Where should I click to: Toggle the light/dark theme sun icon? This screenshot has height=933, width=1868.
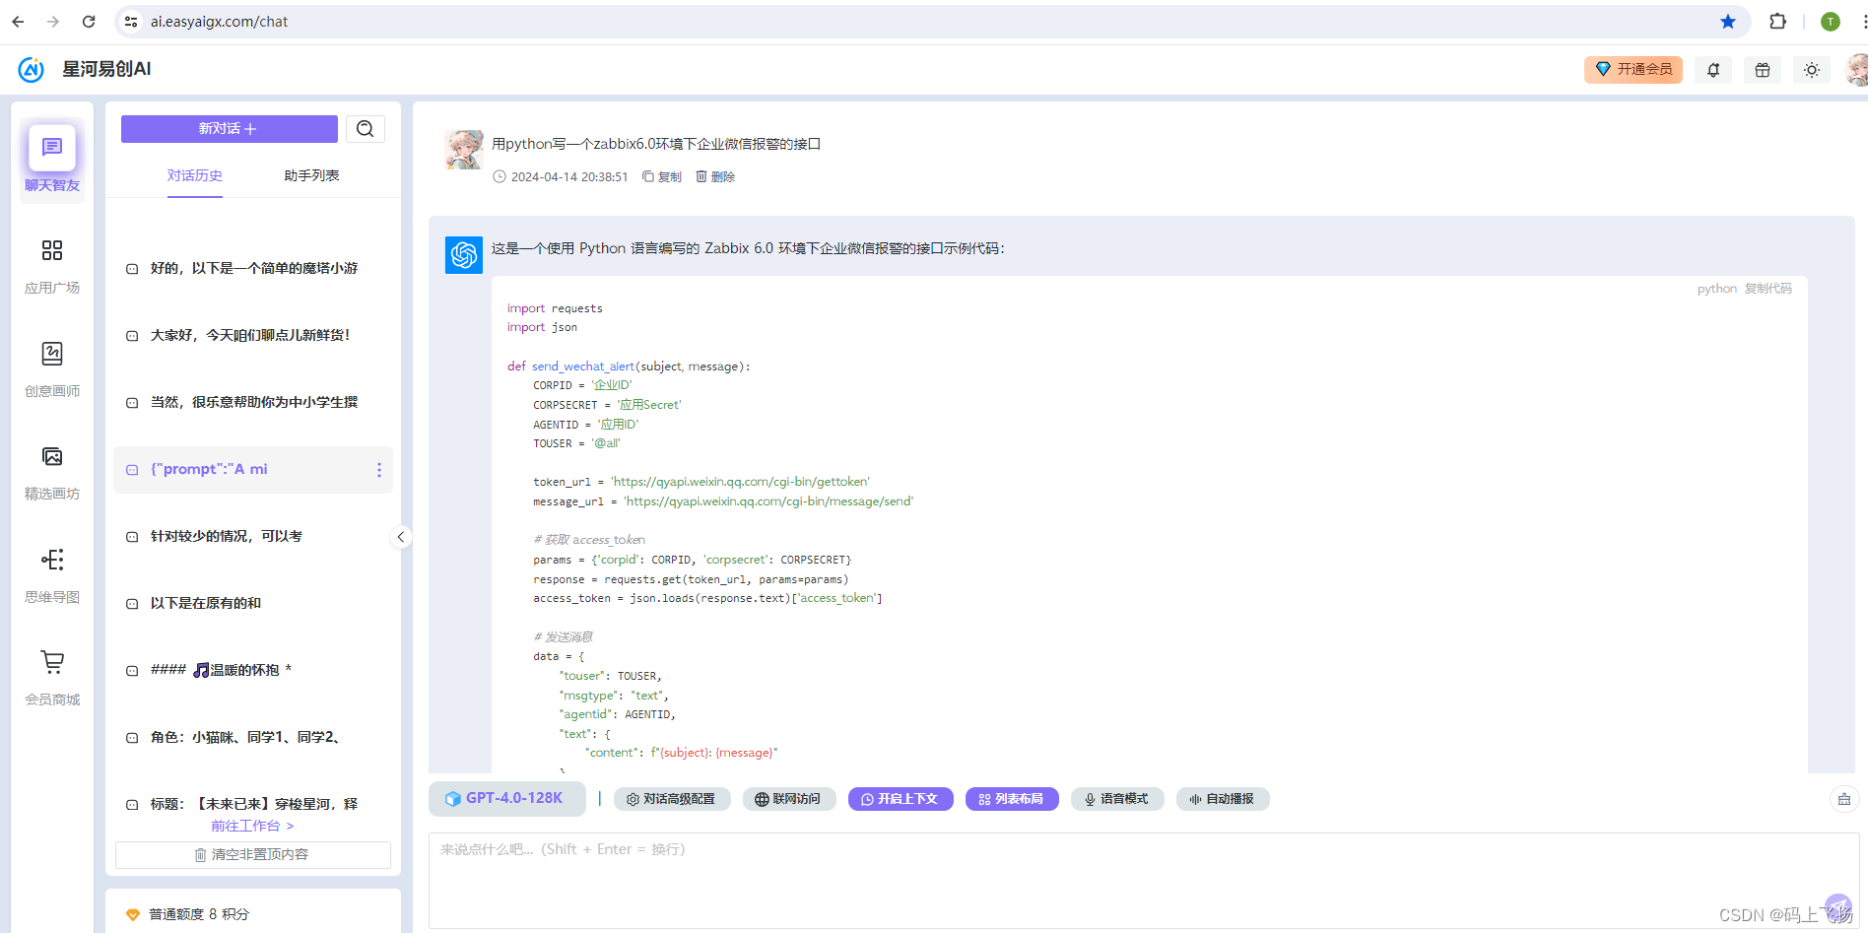click(1811, 70)
